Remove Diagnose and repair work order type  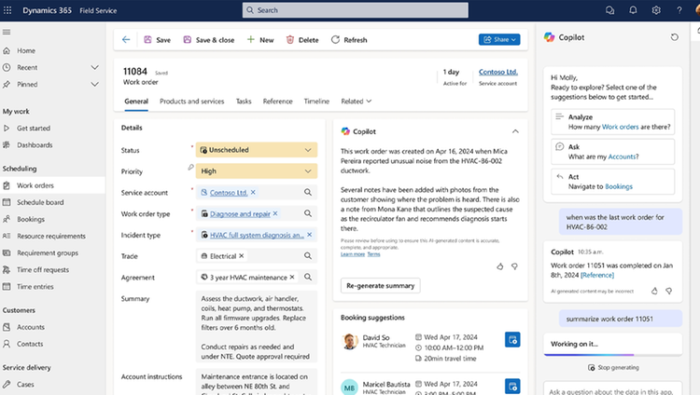(275, 213)
